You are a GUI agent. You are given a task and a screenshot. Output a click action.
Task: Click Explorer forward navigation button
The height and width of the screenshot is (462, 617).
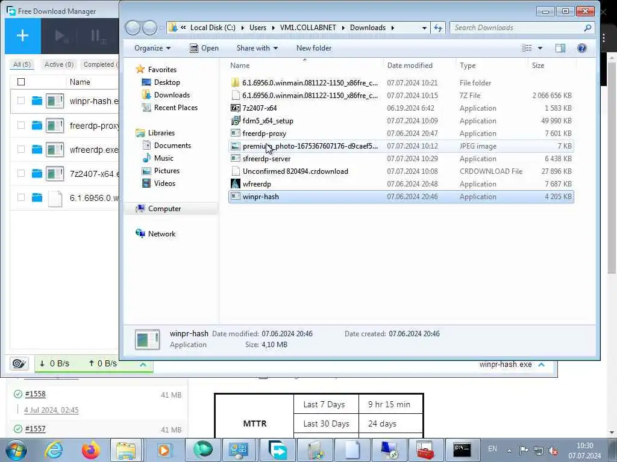(x=149, y=28)
